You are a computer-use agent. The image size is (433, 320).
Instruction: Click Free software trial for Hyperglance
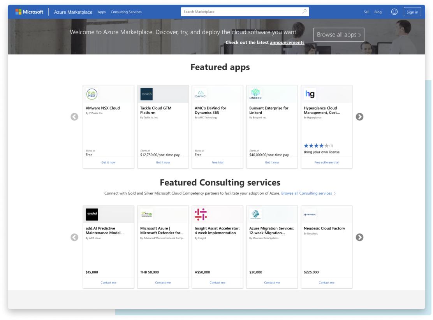(326, 162)
